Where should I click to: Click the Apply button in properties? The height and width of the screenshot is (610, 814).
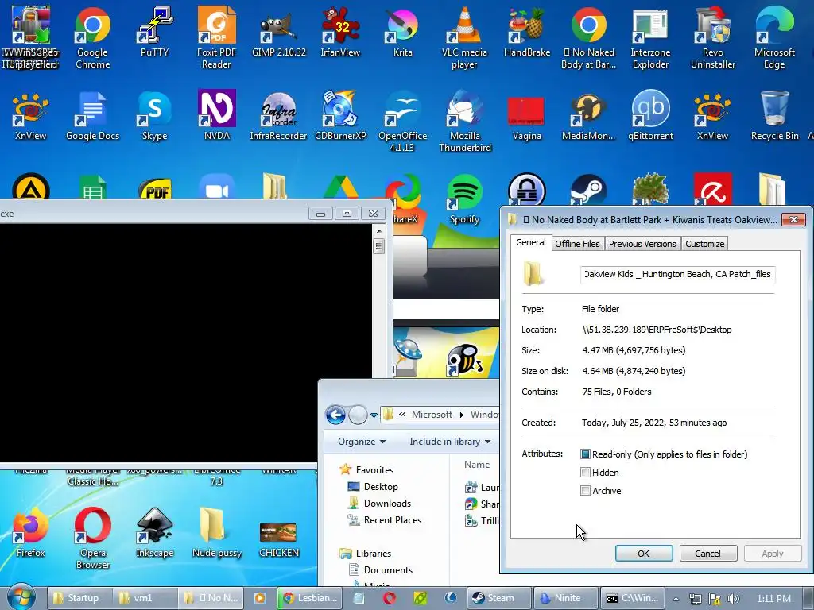click(x=773, y=554)
